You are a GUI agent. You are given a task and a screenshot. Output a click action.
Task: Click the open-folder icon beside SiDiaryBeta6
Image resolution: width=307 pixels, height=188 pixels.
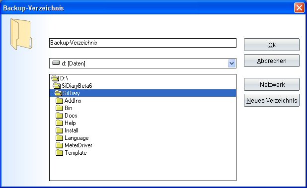(57, 86)
